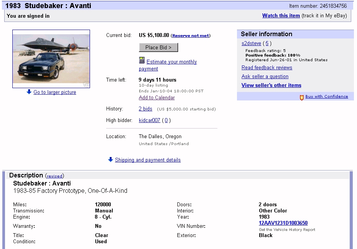Select the Get the Vehicle History Report text
The image size is (357, 249).
point(287,229)
